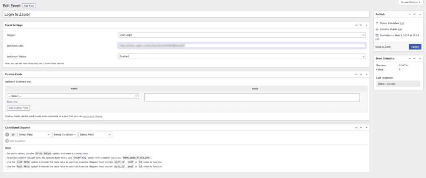Screen dimensions: 426x178
Task: Edit the Visibility Public setting
Action: click(400, 30)
